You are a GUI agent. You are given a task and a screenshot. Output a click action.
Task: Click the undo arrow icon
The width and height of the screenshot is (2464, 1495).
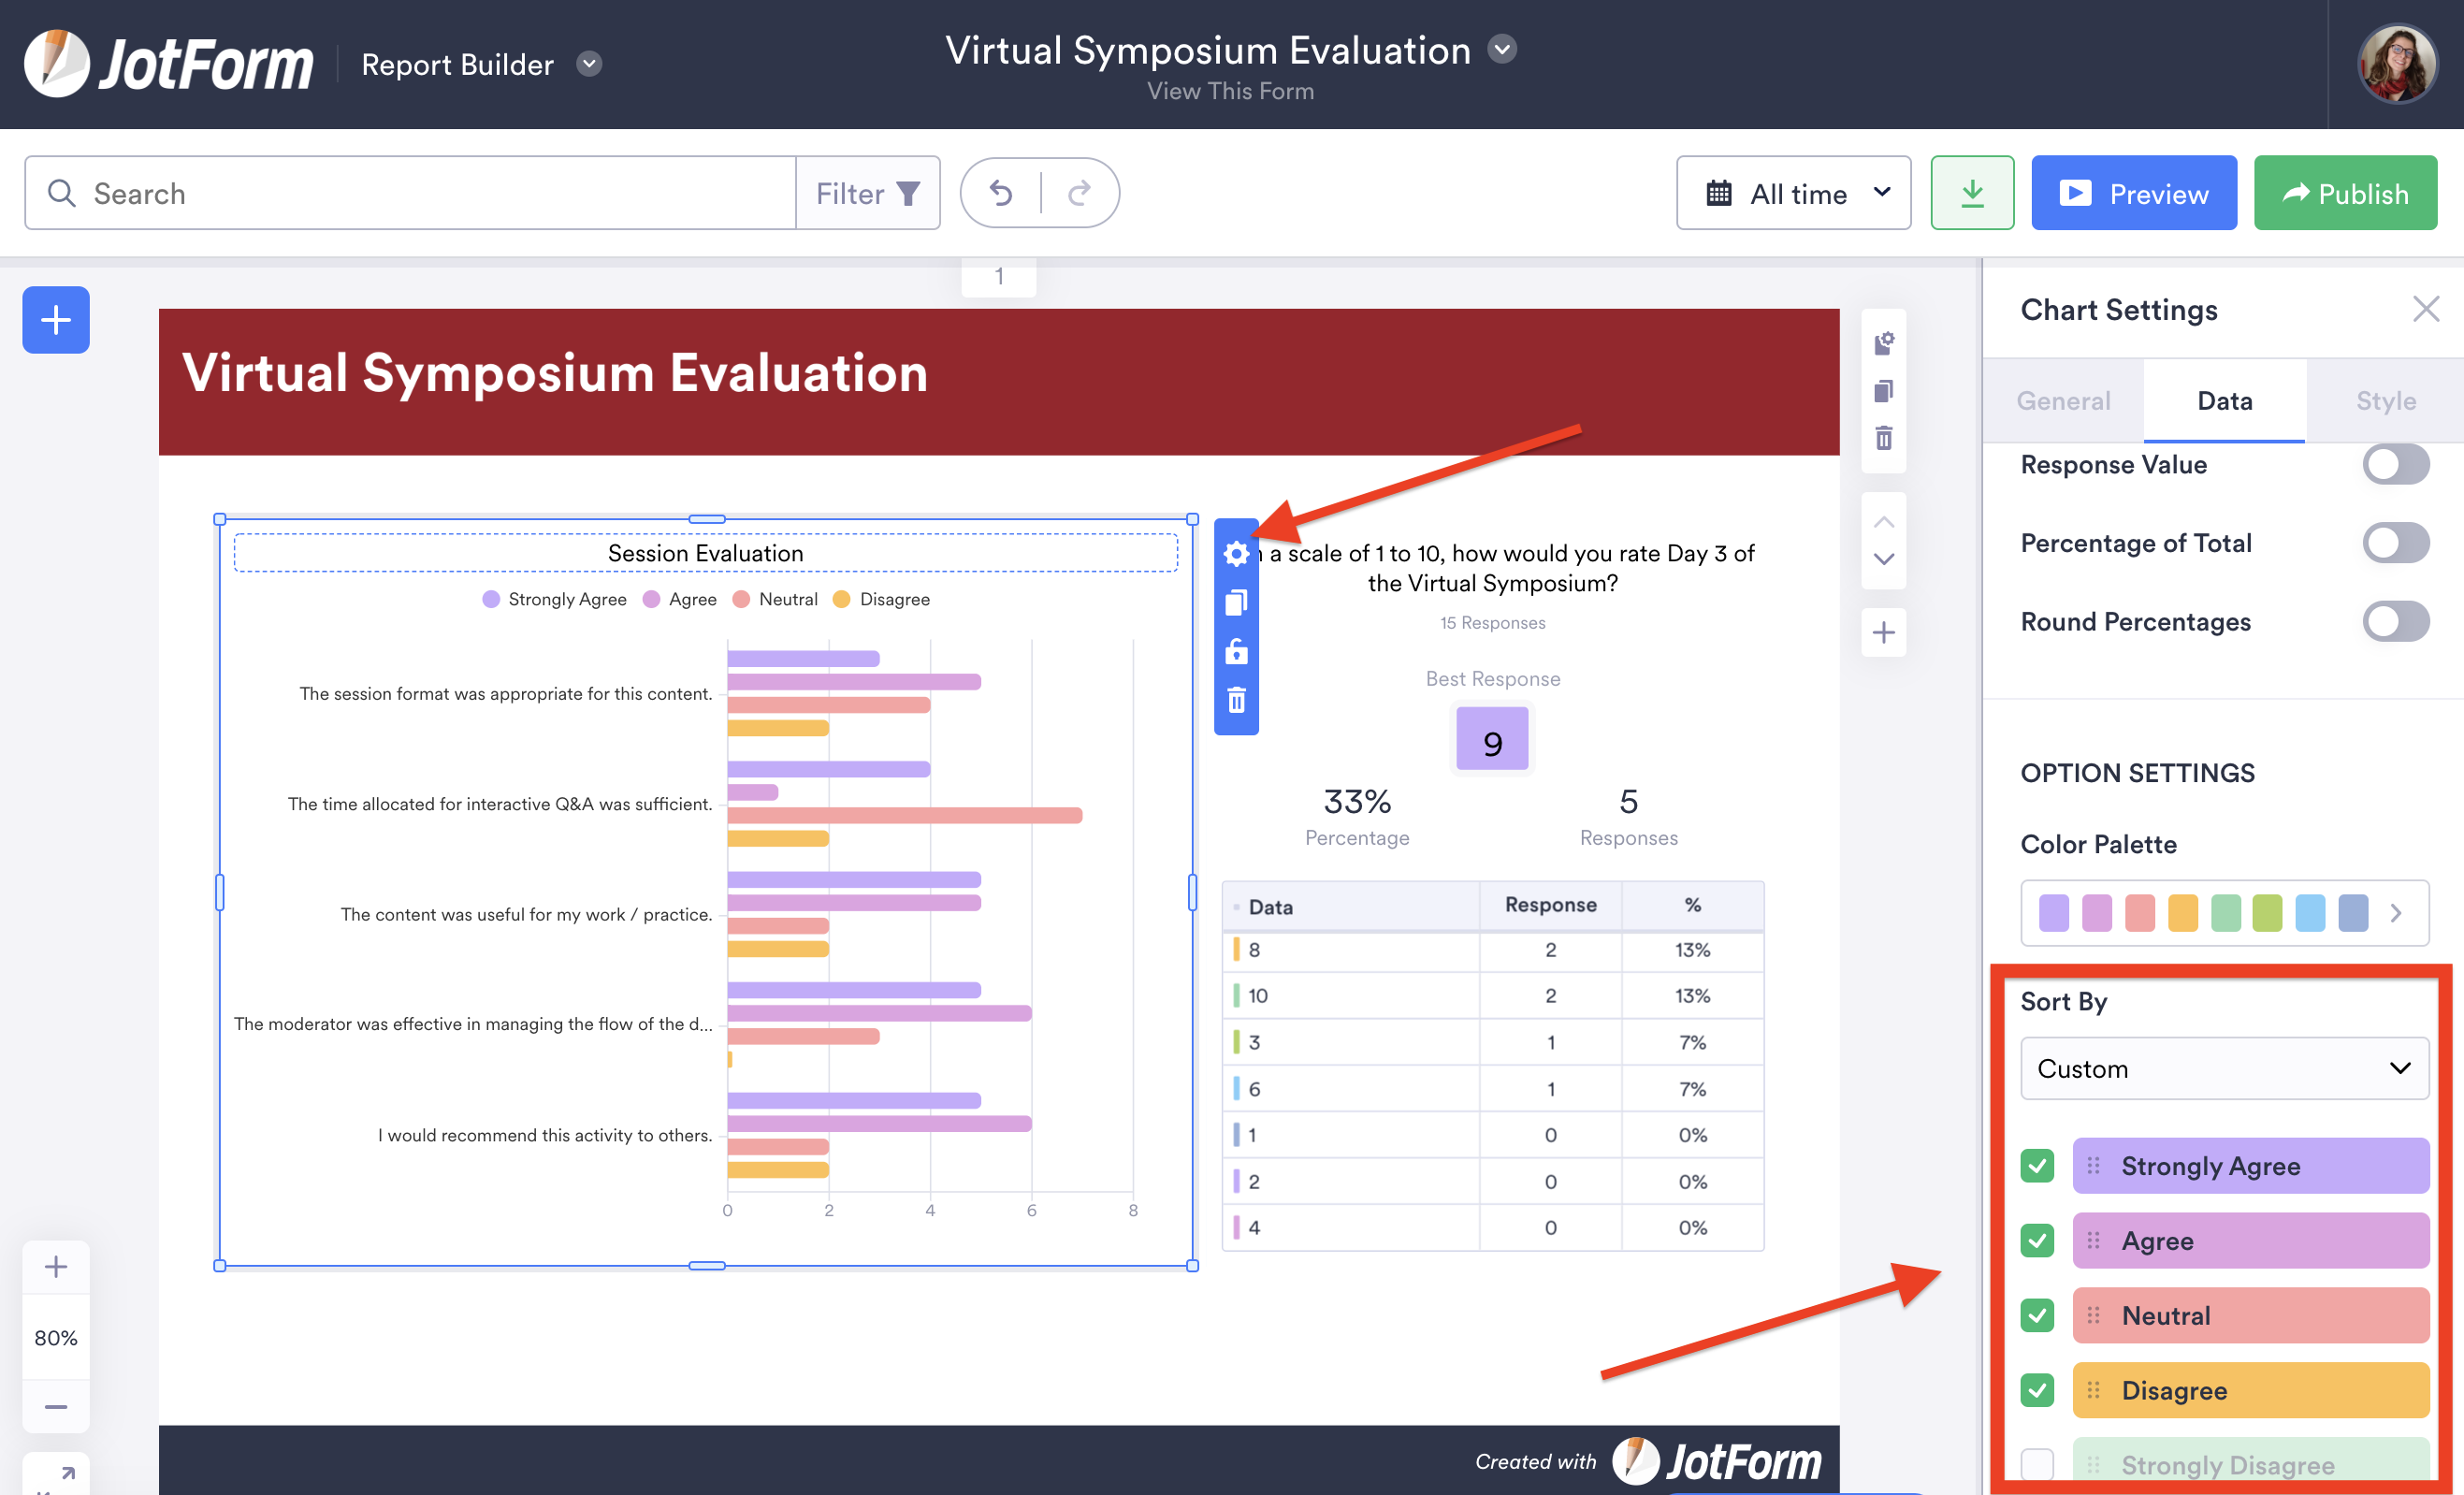(x=1001, y=193)
